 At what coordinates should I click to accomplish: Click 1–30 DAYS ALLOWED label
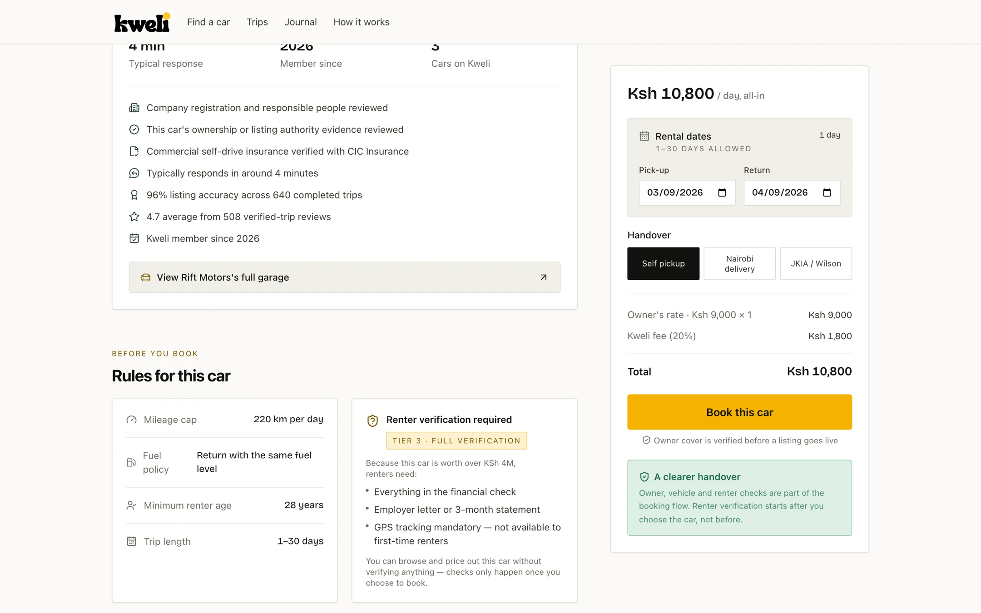point(703,148)
